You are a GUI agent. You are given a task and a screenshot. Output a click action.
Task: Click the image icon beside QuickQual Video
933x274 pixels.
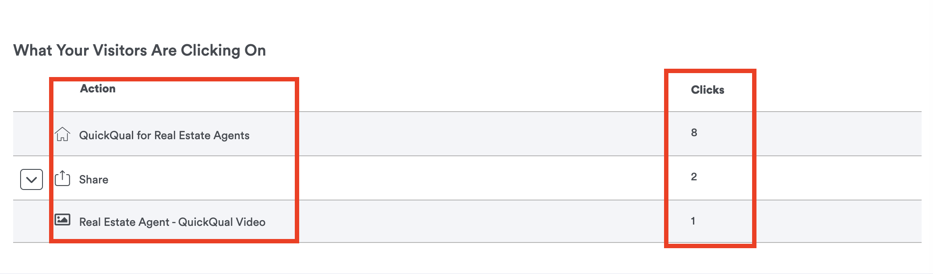(62, 220)
